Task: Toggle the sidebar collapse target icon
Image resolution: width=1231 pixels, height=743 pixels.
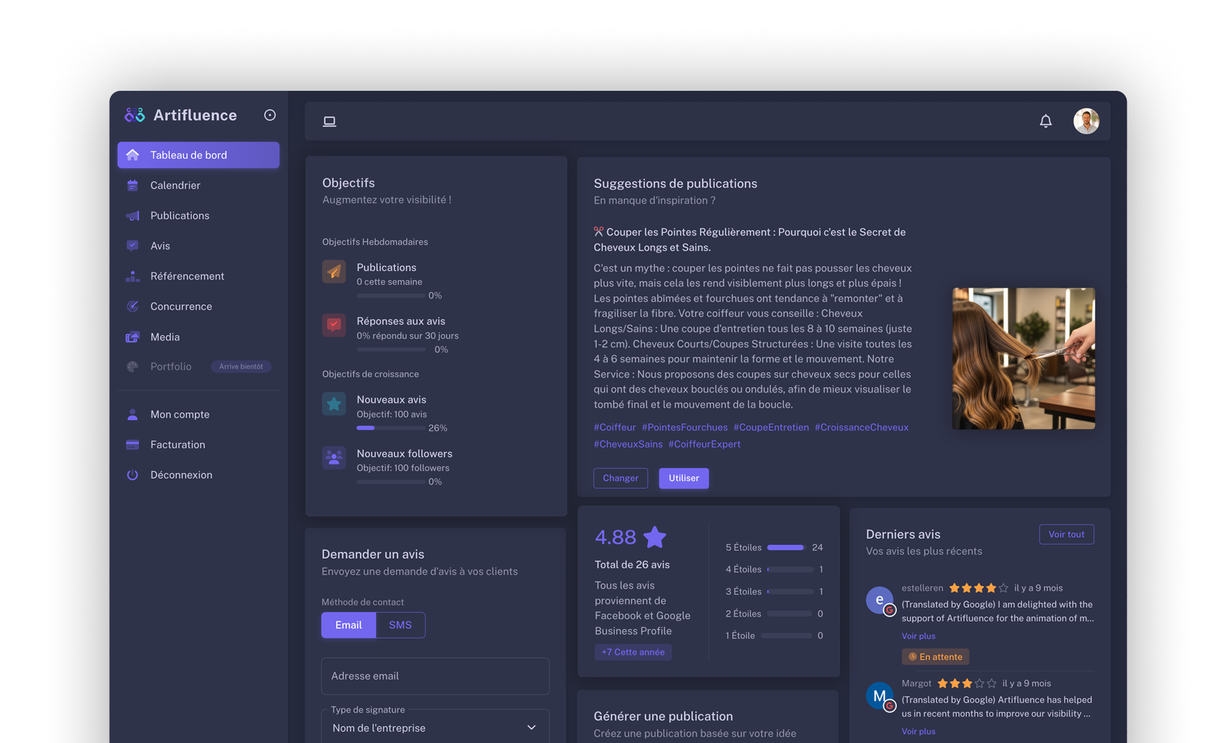Action: 270,114
